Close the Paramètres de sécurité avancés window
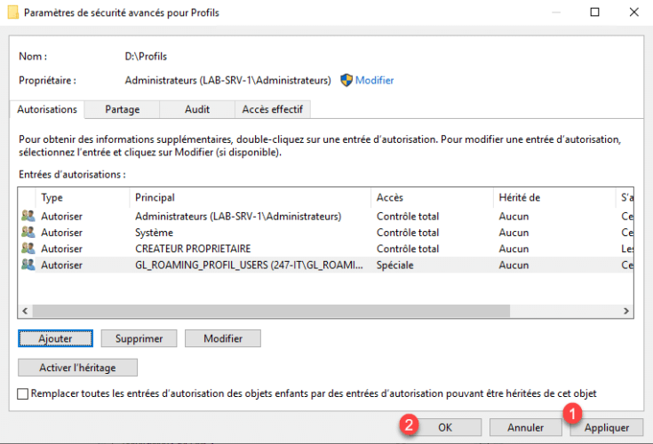 pos(633,12)
